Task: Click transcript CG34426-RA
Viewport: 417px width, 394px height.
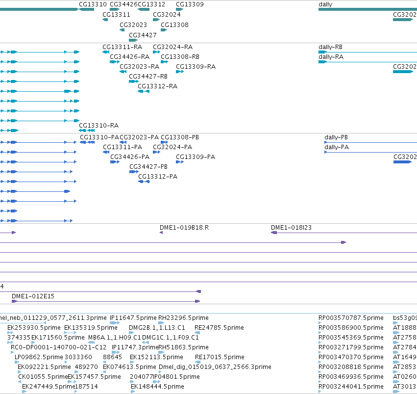Action: pyautogui.click(x=129, y=57)
